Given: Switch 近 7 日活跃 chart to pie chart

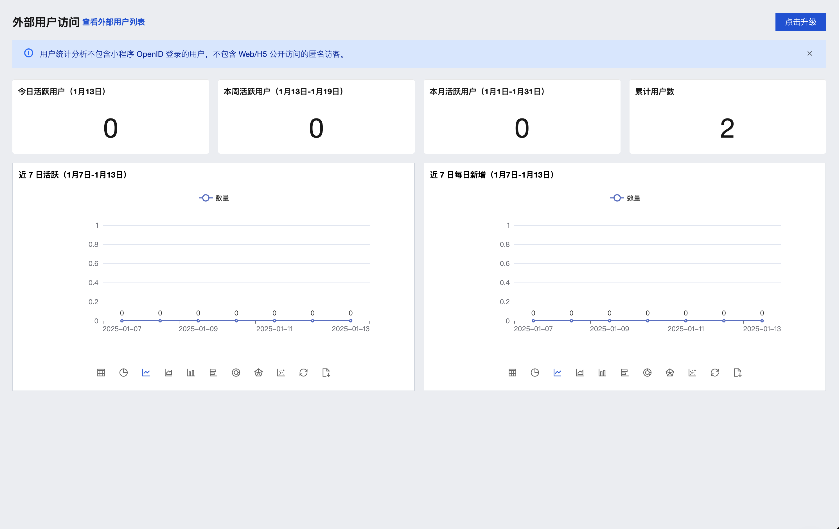Looking at the screenshot, I should click(x=123, y=373).
